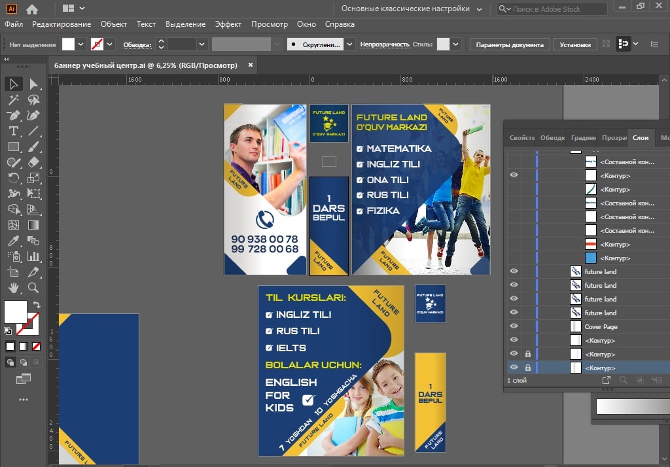Select the Rotate tool
670x467 pixels.
(13, 178)
